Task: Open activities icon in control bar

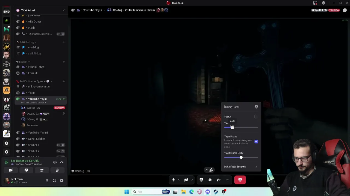Action: pos(210,180)
